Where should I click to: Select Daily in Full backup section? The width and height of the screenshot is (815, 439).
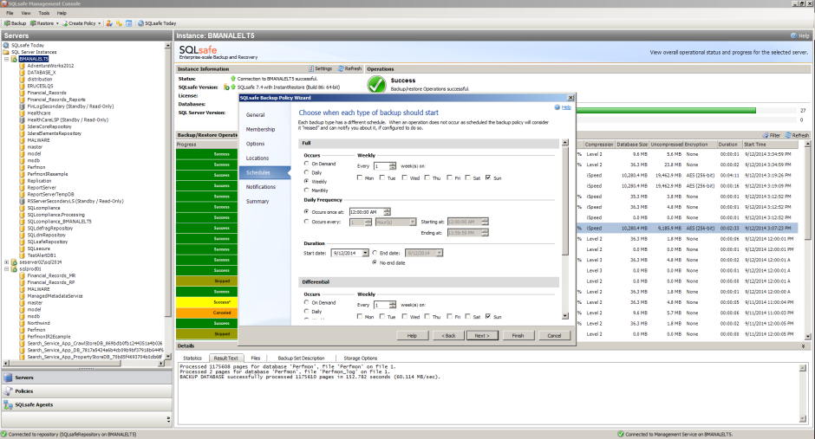[x=307, y=172]
